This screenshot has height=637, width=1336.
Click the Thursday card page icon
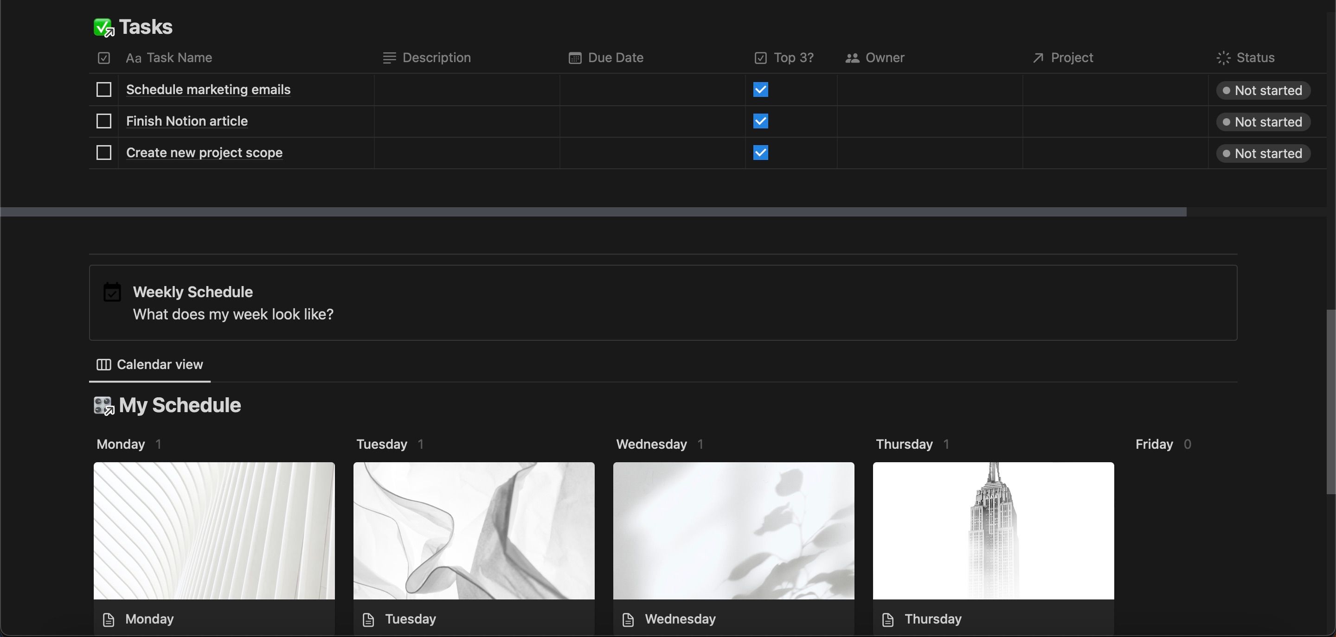tap(888, 619)
